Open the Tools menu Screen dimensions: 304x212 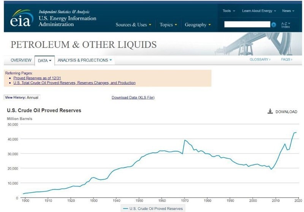(229, 11)
